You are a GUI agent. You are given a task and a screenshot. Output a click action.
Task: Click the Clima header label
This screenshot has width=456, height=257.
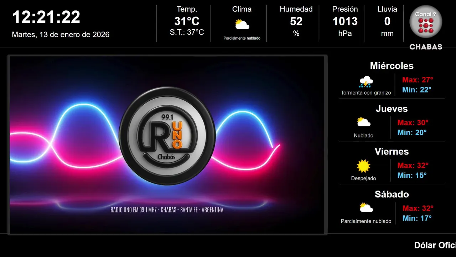(242, 9)
